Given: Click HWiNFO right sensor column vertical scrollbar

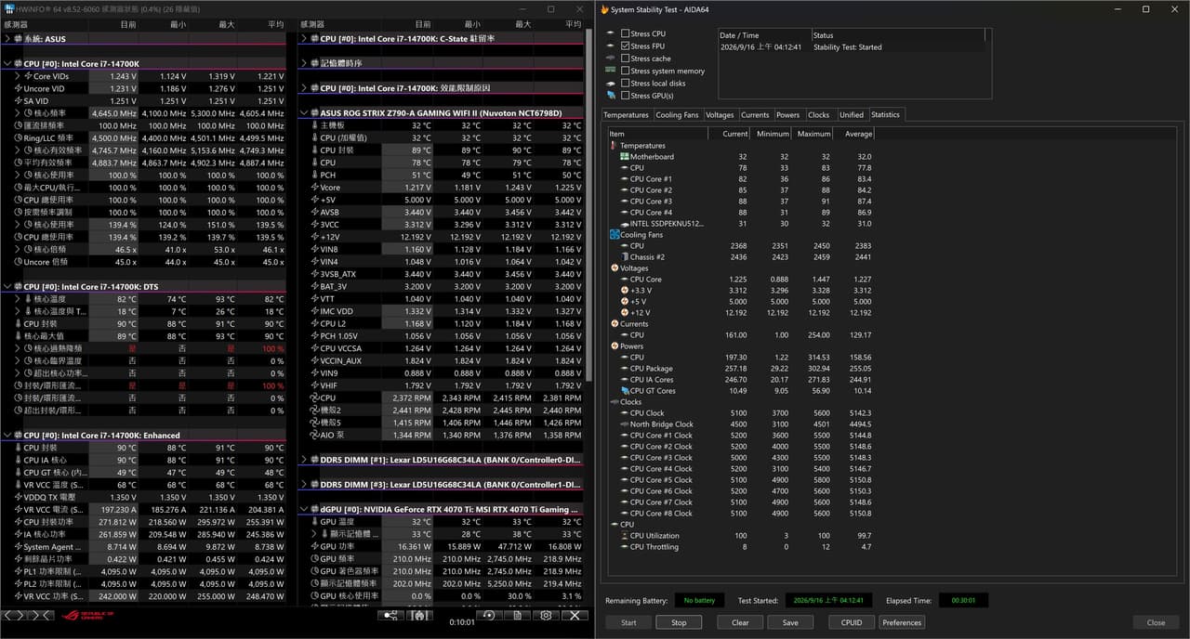Looking at the screenshot, I should [x=589, y=204].
